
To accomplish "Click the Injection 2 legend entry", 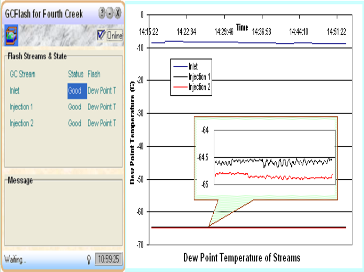I will pyautogui.click(x=199, y=87).
